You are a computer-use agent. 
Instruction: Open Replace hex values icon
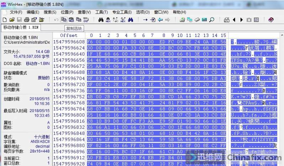tap(123, 20)
